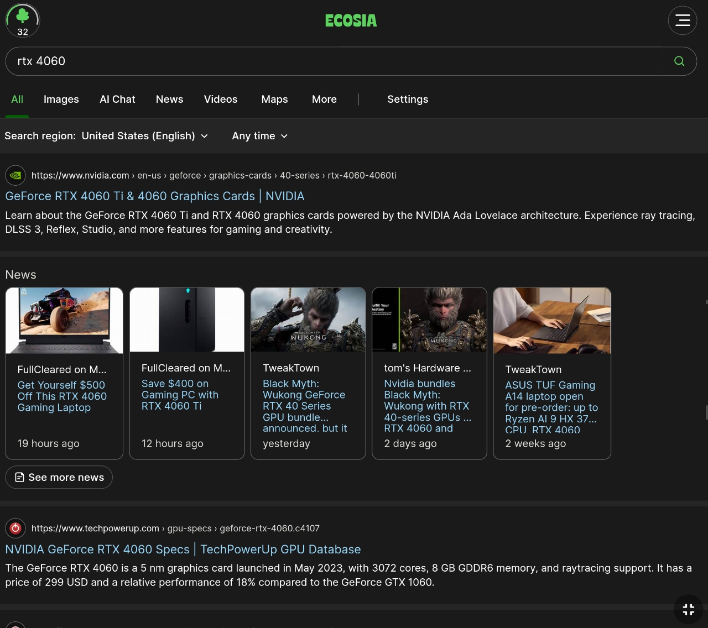Click the green search magnifier icon
Viewport: 708px width, 628px height.
679,61
